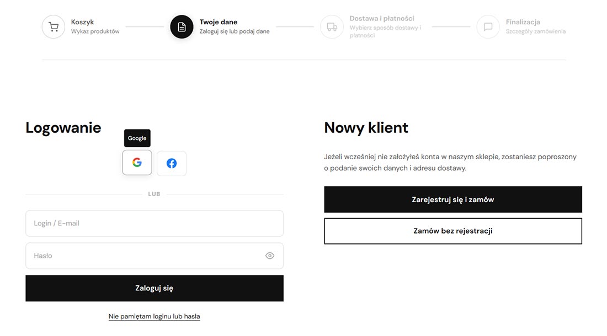Open the Nie pamiętam loginu lub hasła link
Viewport: 607px width, 336px height.
coord(154,317)
